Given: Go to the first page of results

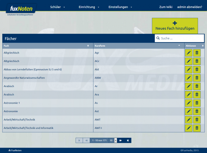Looking at the screenshot, I should pyautogui.click(x=79, y=141).
